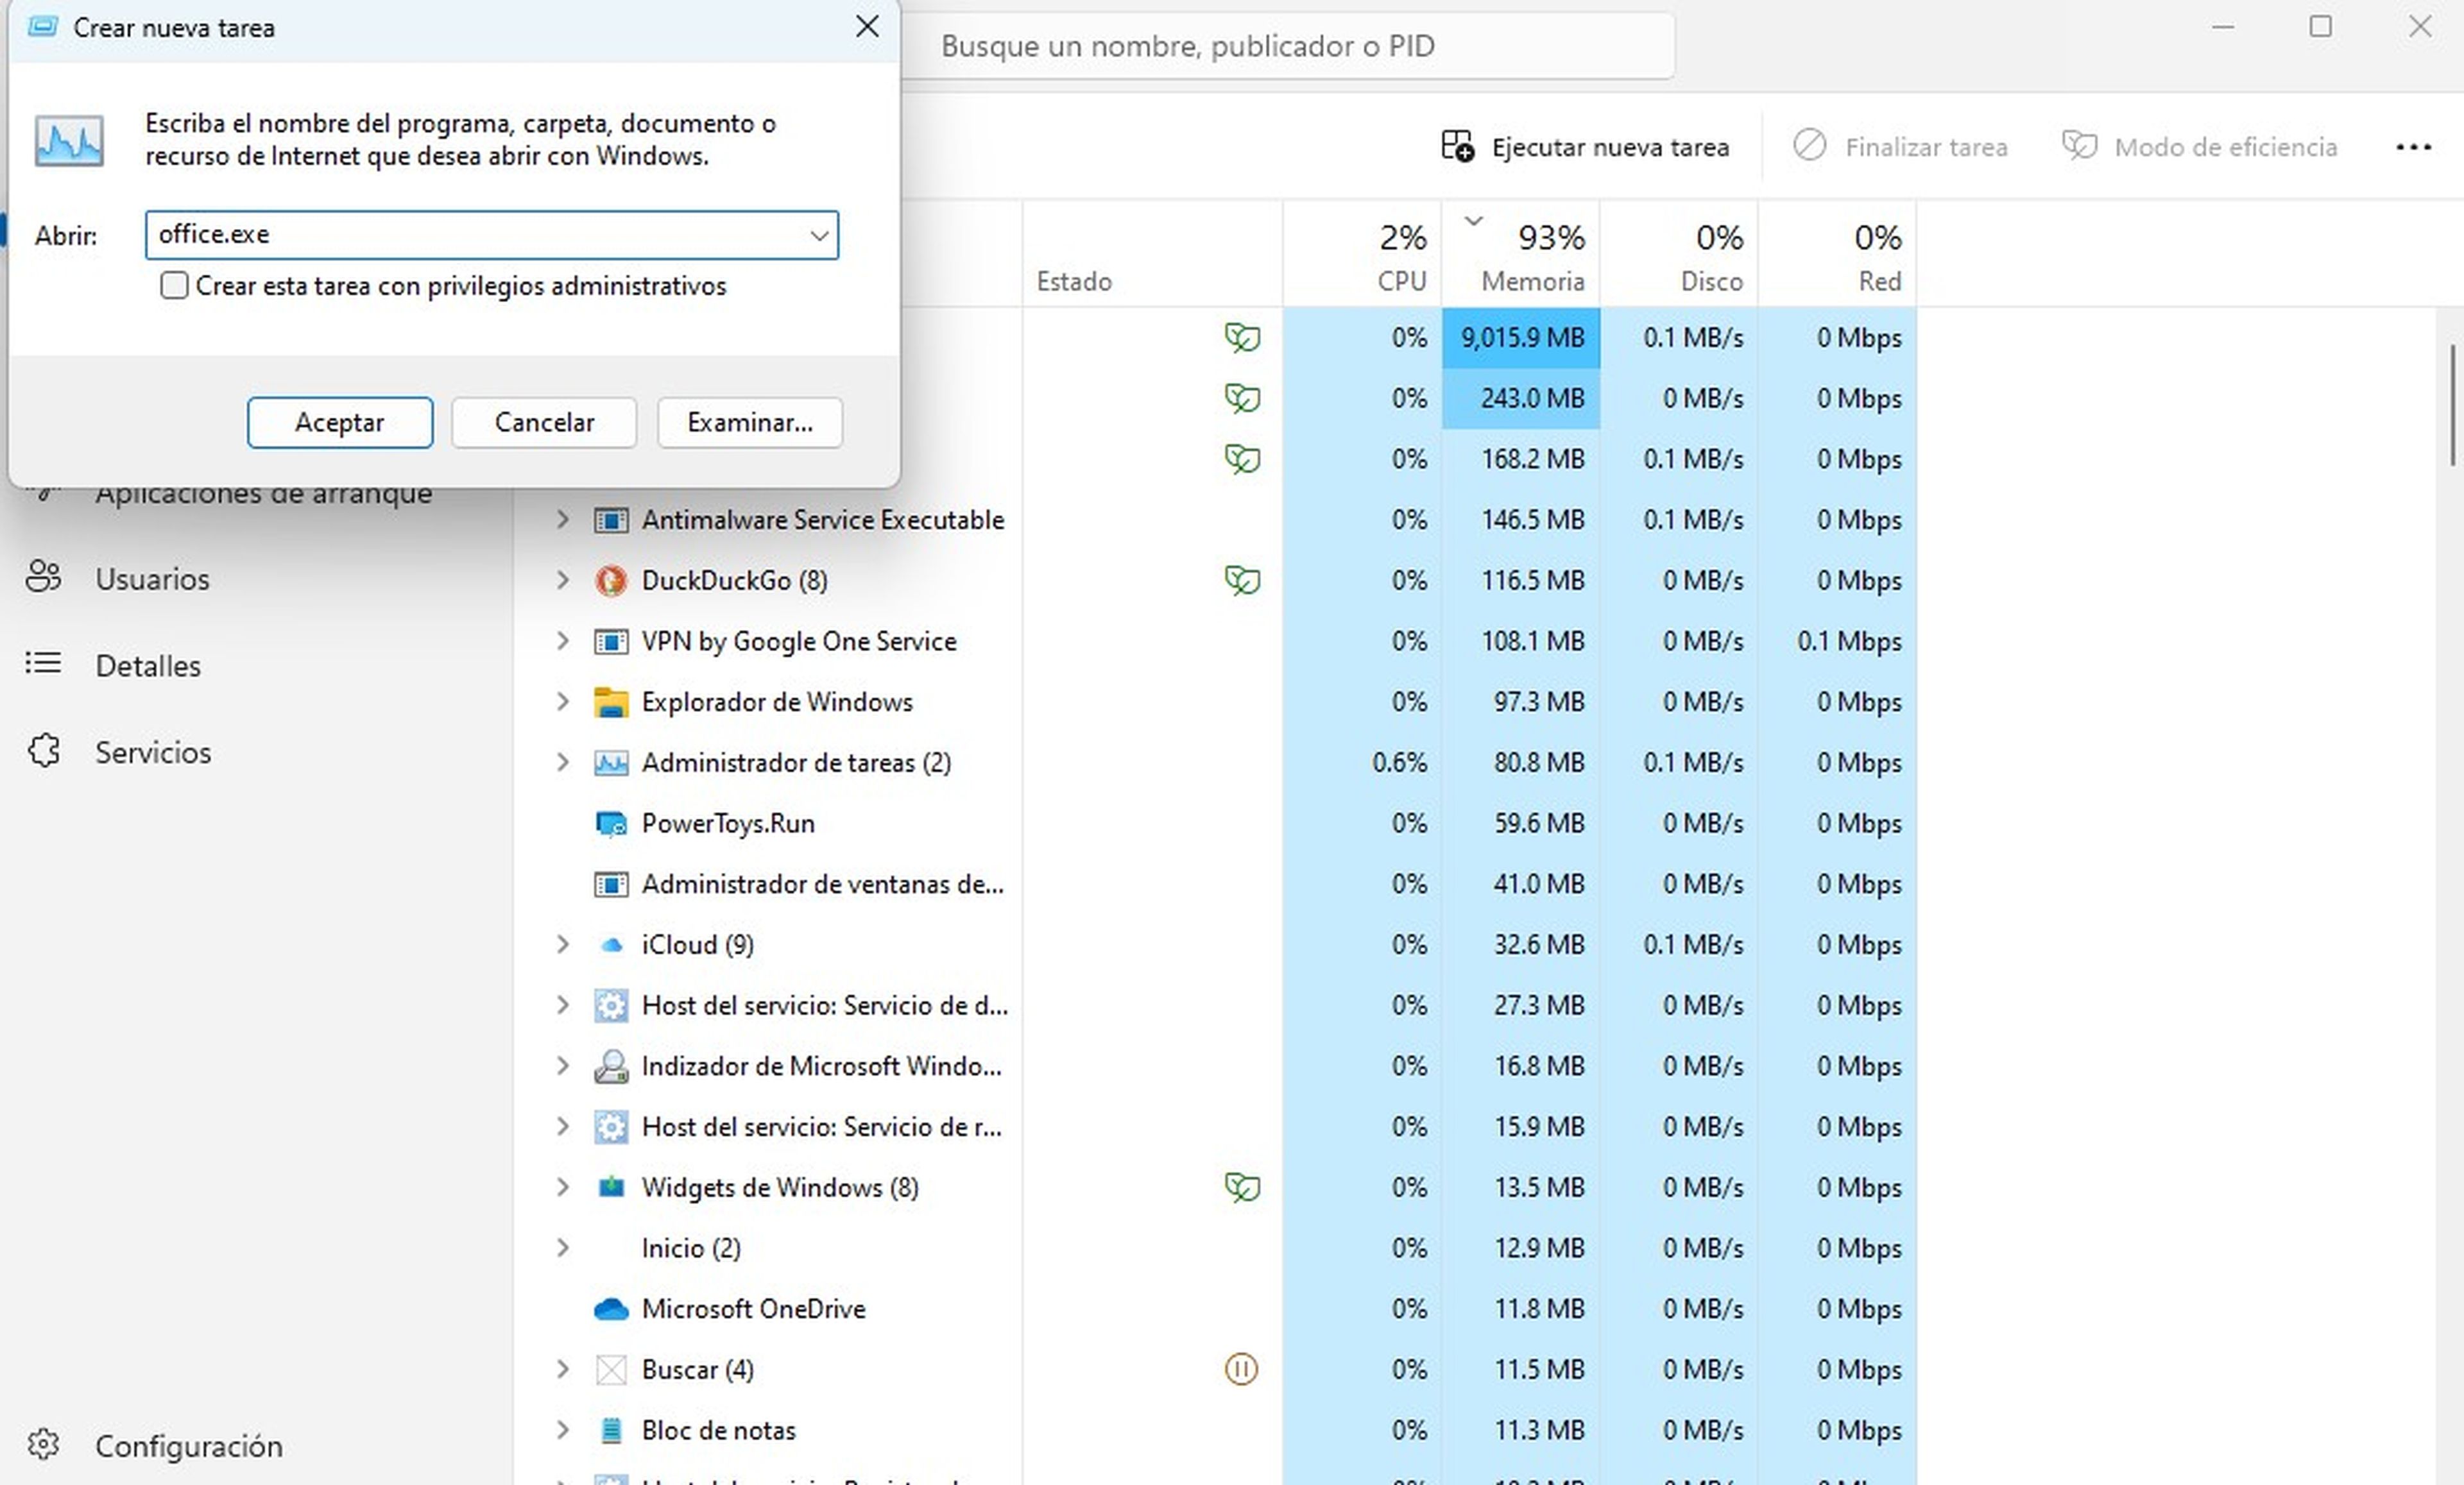2464x1485 pixels.
Task: Sort by the Memoria column header
Action: click(x=1521, y=254)
